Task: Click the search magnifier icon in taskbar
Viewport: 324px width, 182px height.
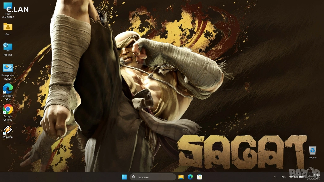Action: (134, 177)
